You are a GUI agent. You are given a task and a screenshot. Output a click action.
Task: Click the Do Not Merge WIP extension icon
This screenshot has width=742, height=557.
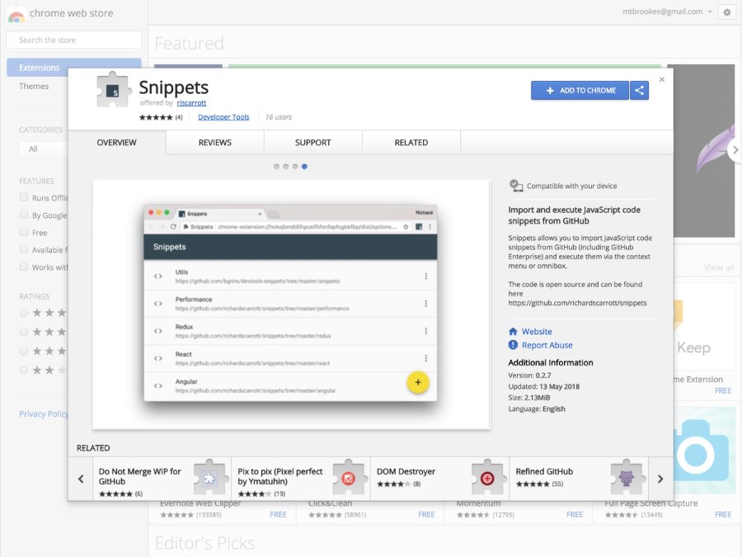[x=210, y=479]
